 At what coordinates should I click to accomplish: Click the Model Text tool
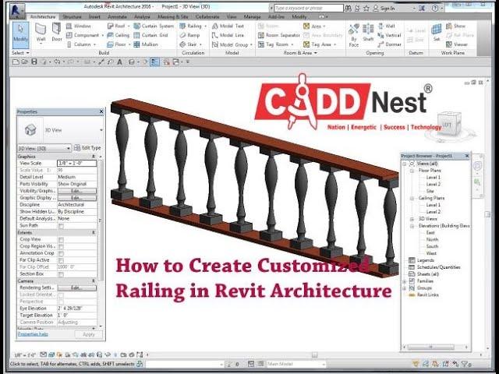point(228,26)
